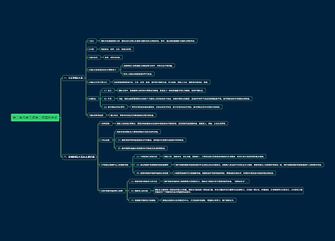Screen dimensions: 335x241
Task: Click the "2.内容" node under branch one
Action: [92, 49]
